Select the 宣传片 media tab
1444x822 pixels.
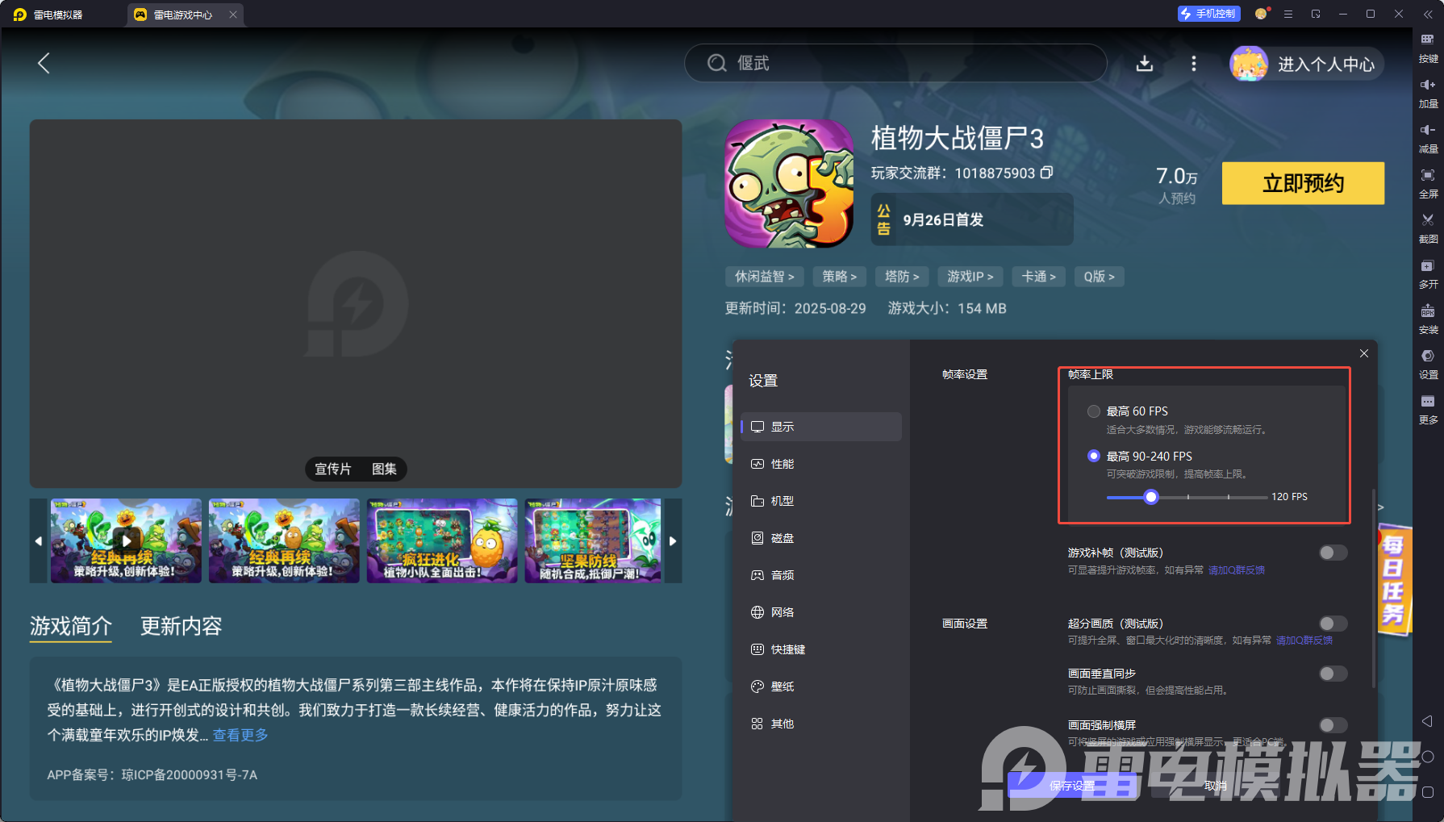point(333,469)
